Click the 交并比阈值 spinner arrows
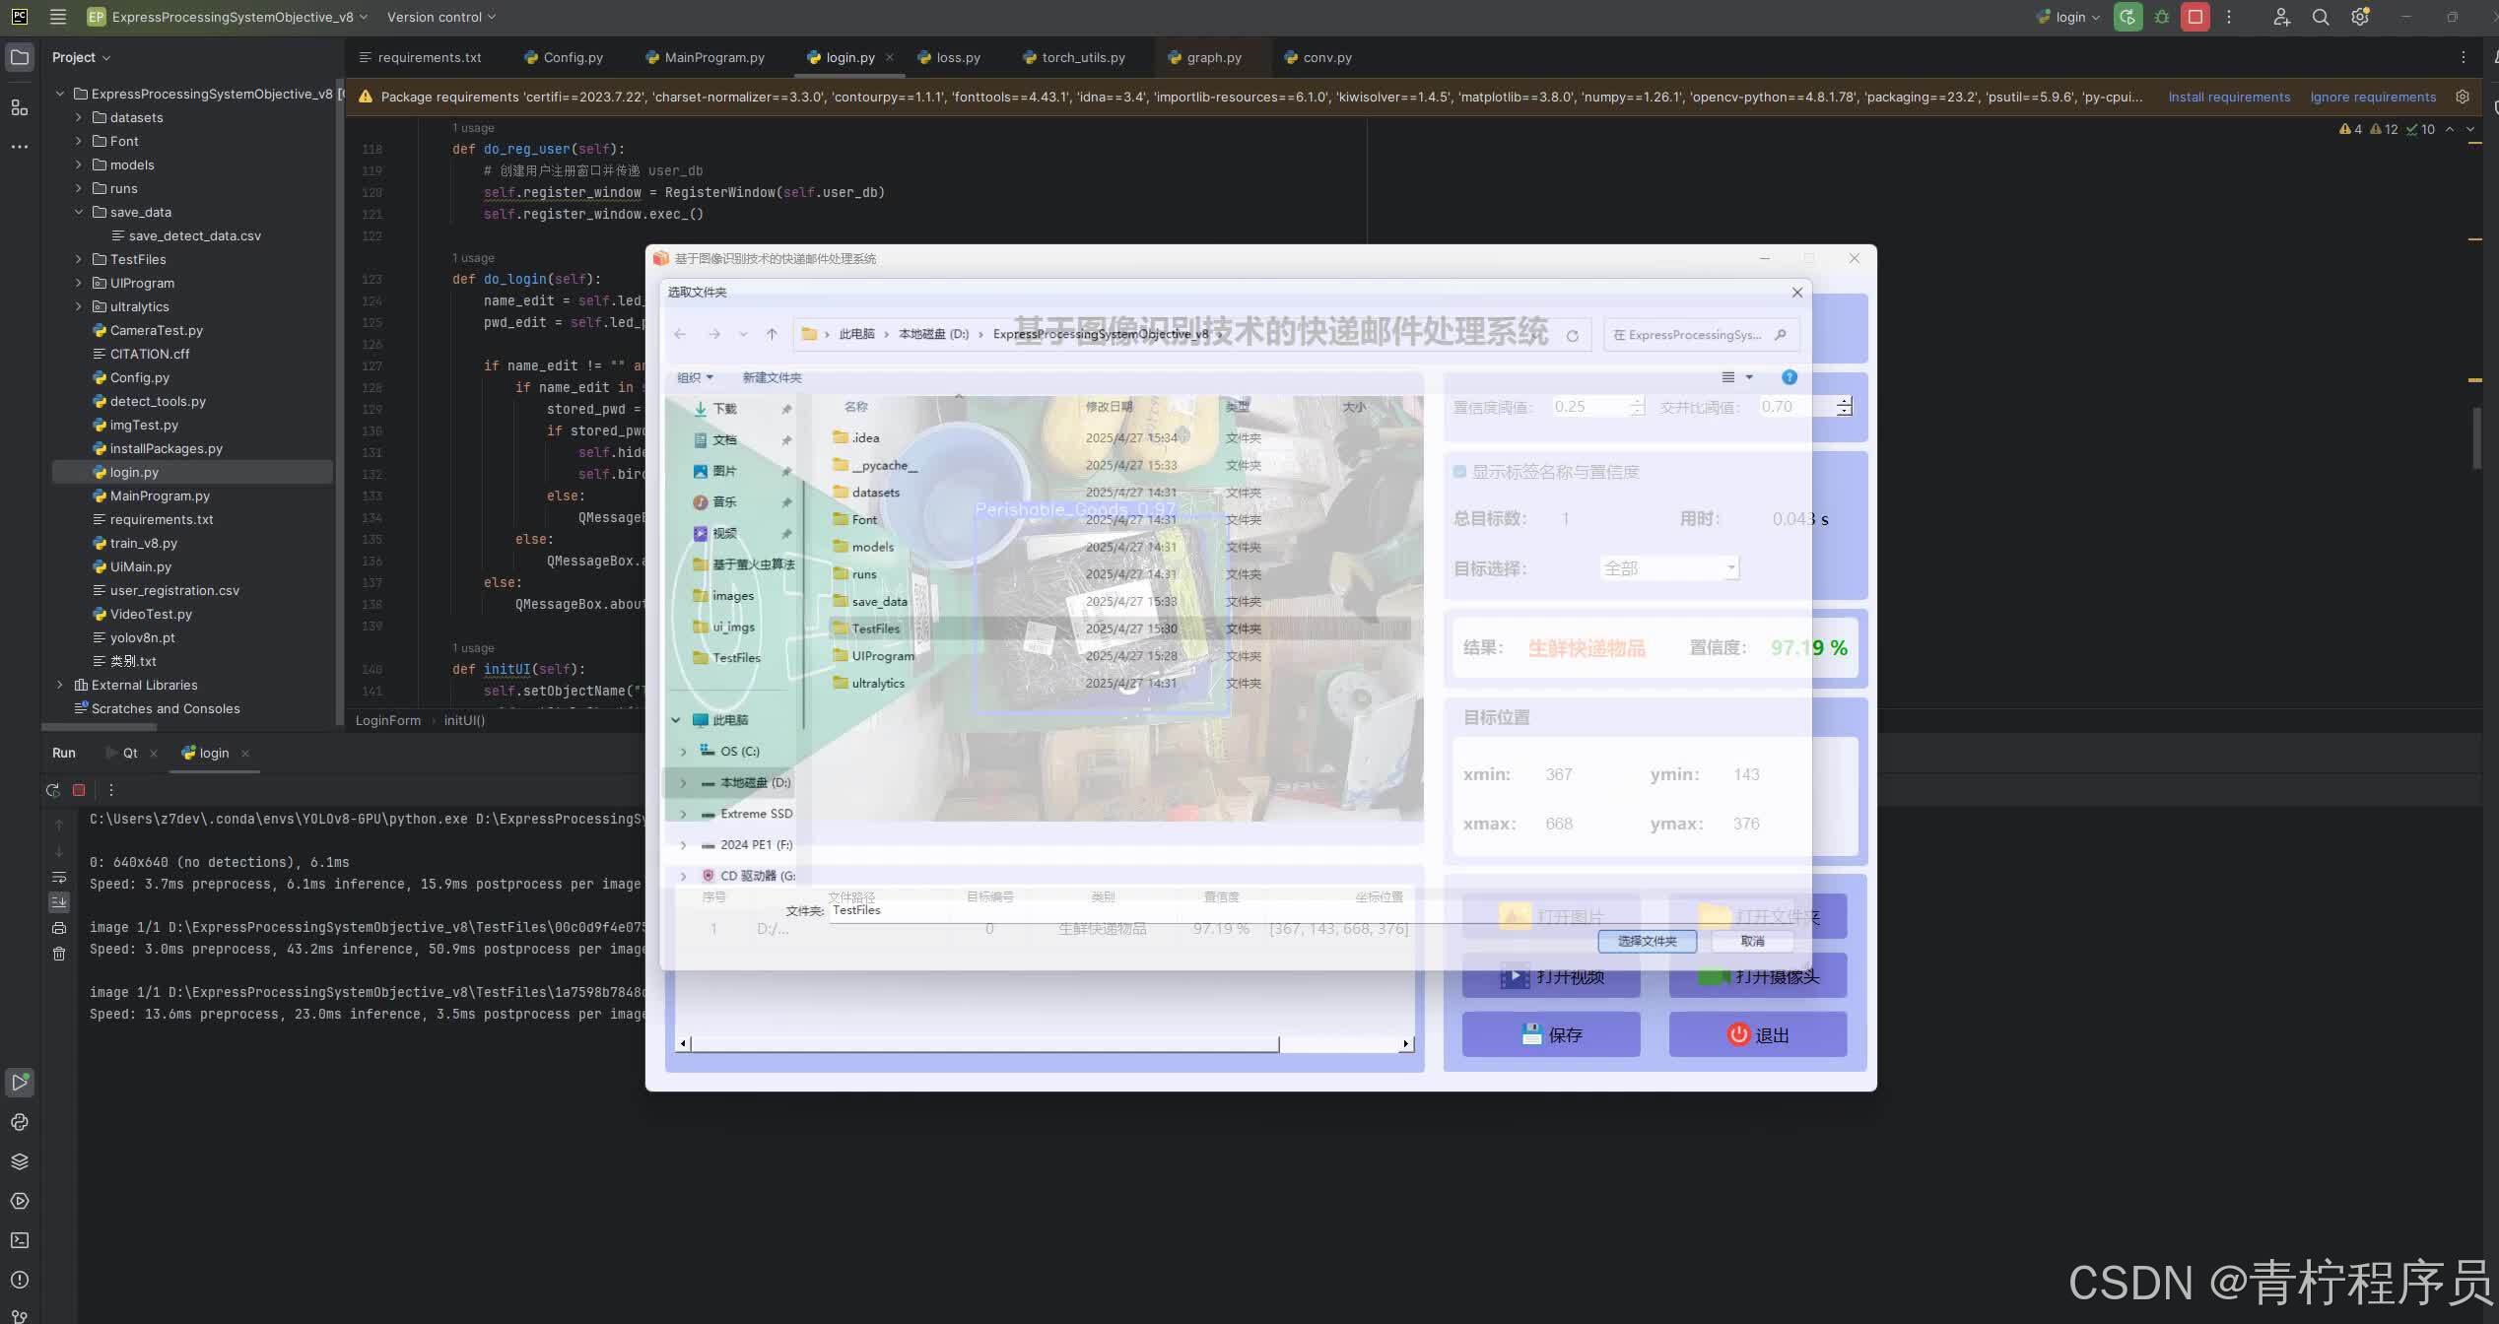Image resolution: width=2499 pixels, height=1324 pixels. pos(1844,406)
